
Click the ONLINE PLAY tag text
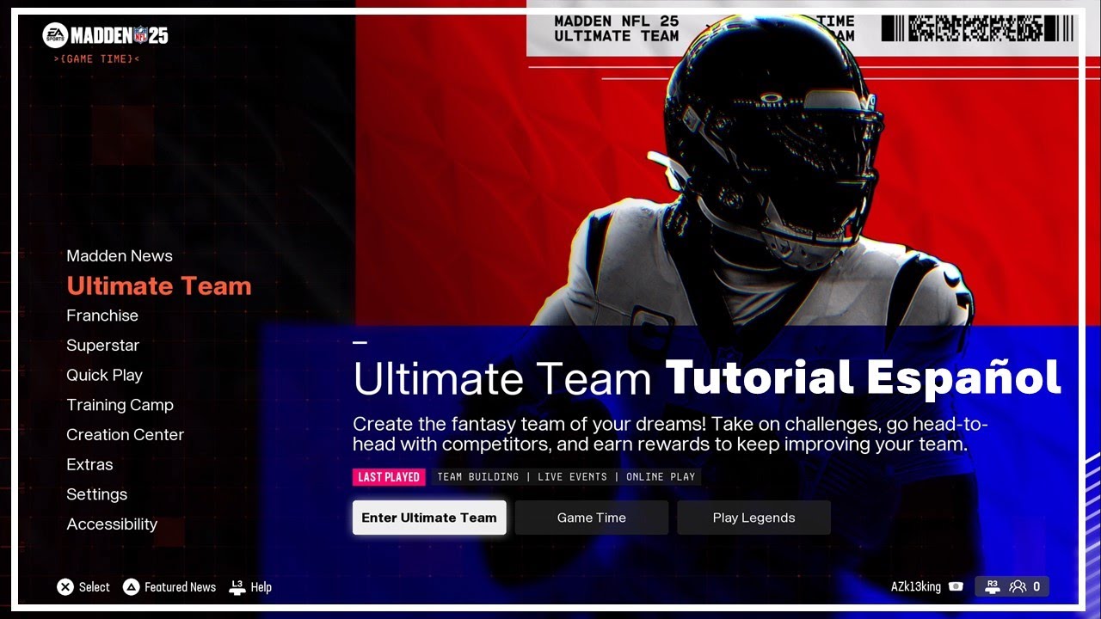(x=661, y=477)
